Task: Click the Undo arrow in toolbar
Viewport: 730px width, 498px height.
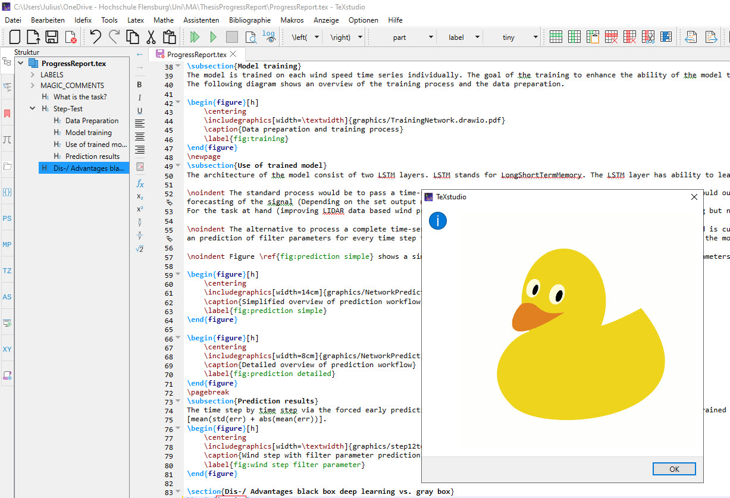Action: coord(95,37)
